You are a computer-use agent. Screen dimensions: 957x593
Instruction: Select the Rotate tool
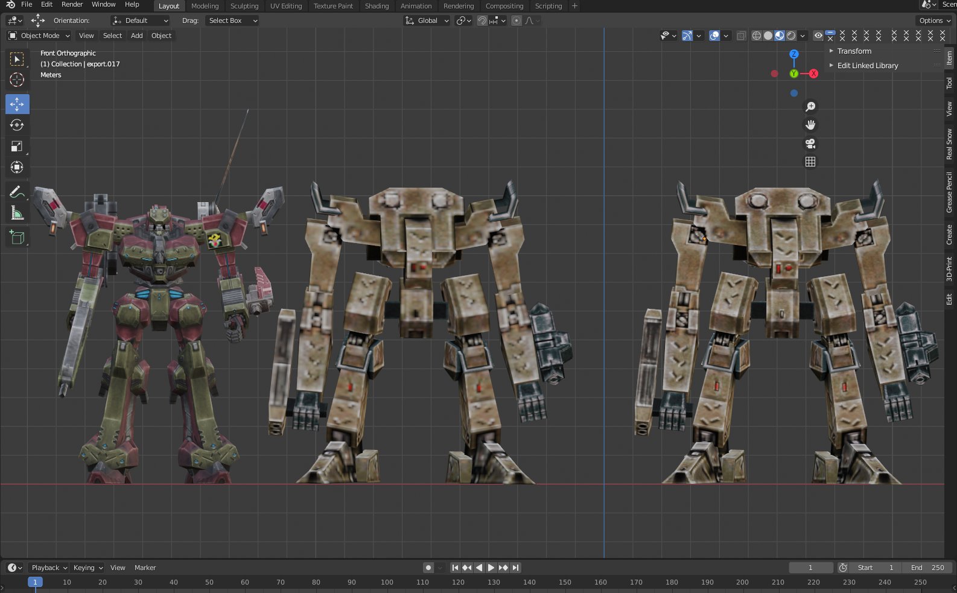click(x=17, y=125)
